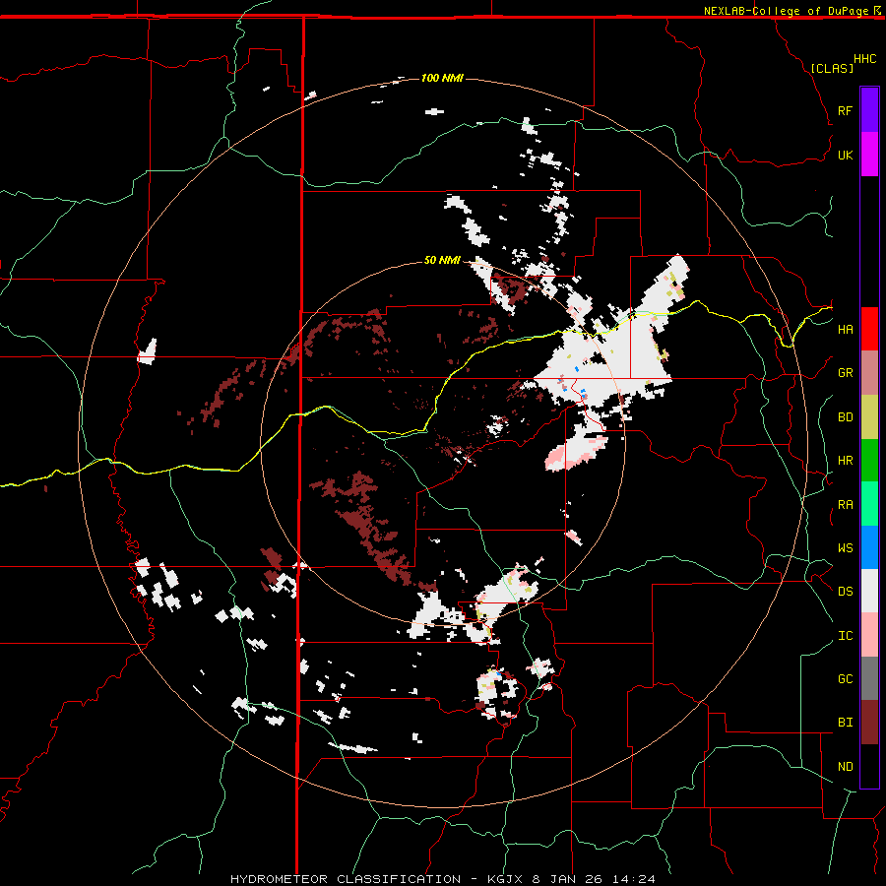Viewport: 886px width, 886px height.
Task: Click the blue WS wet snow swatch
Action: (x=869, y=547)
